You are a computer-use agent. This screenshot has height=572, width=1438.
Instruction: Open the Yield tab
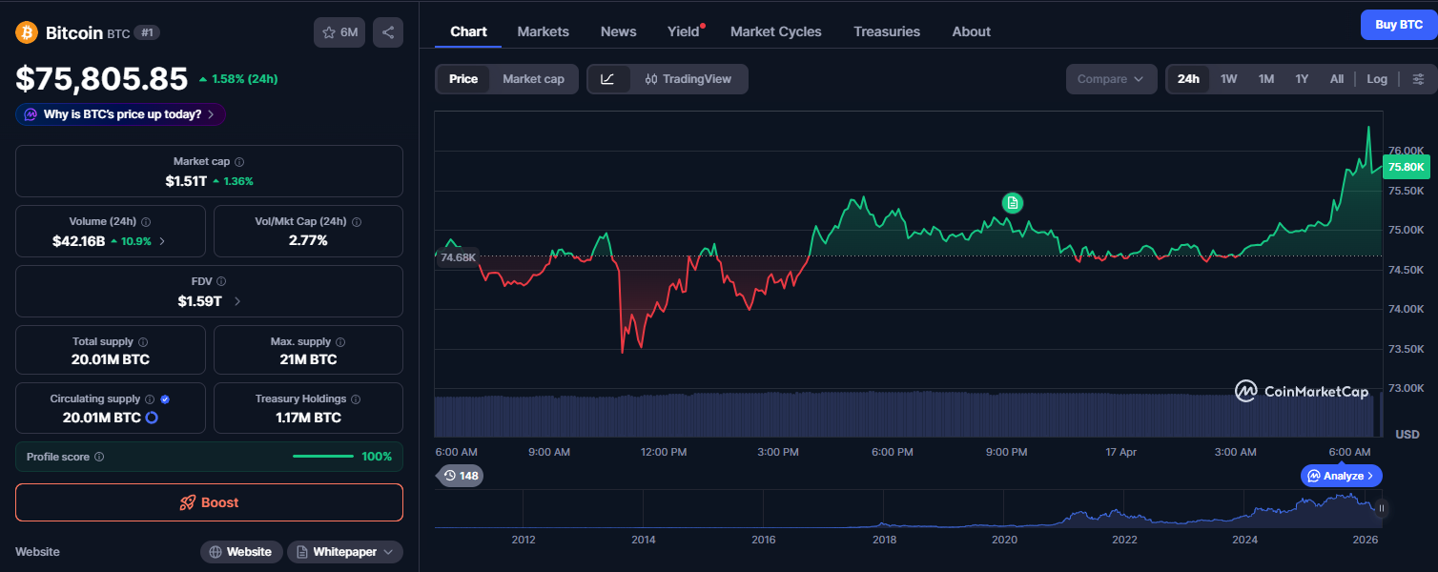[684, 31]
